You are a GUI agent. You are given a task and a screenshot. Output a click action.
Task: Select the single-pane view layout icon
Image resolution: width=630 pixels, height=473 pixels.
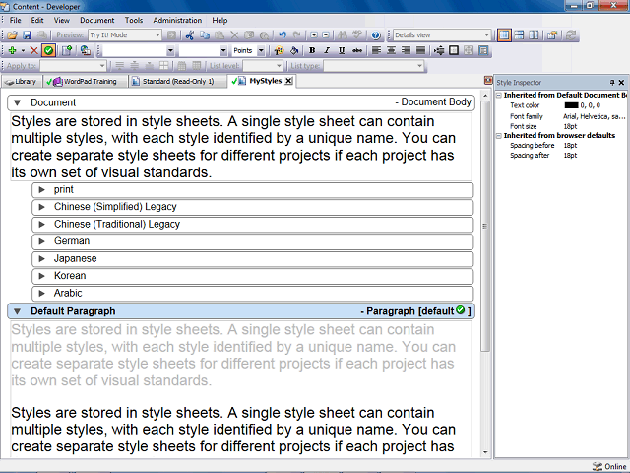coord(504,35)
